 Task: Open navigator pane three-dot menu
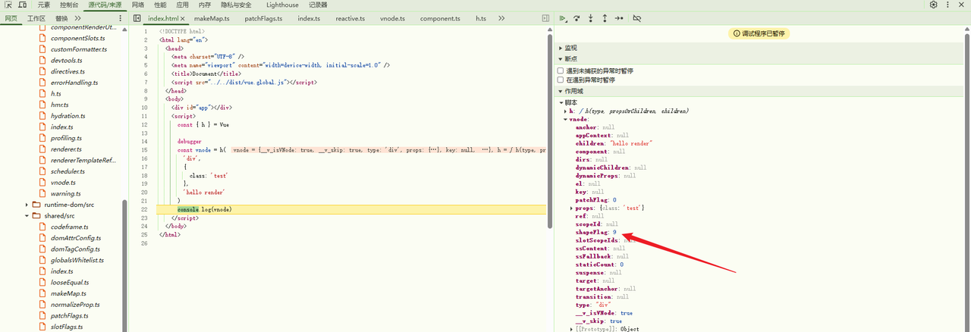tap(121, 17)
